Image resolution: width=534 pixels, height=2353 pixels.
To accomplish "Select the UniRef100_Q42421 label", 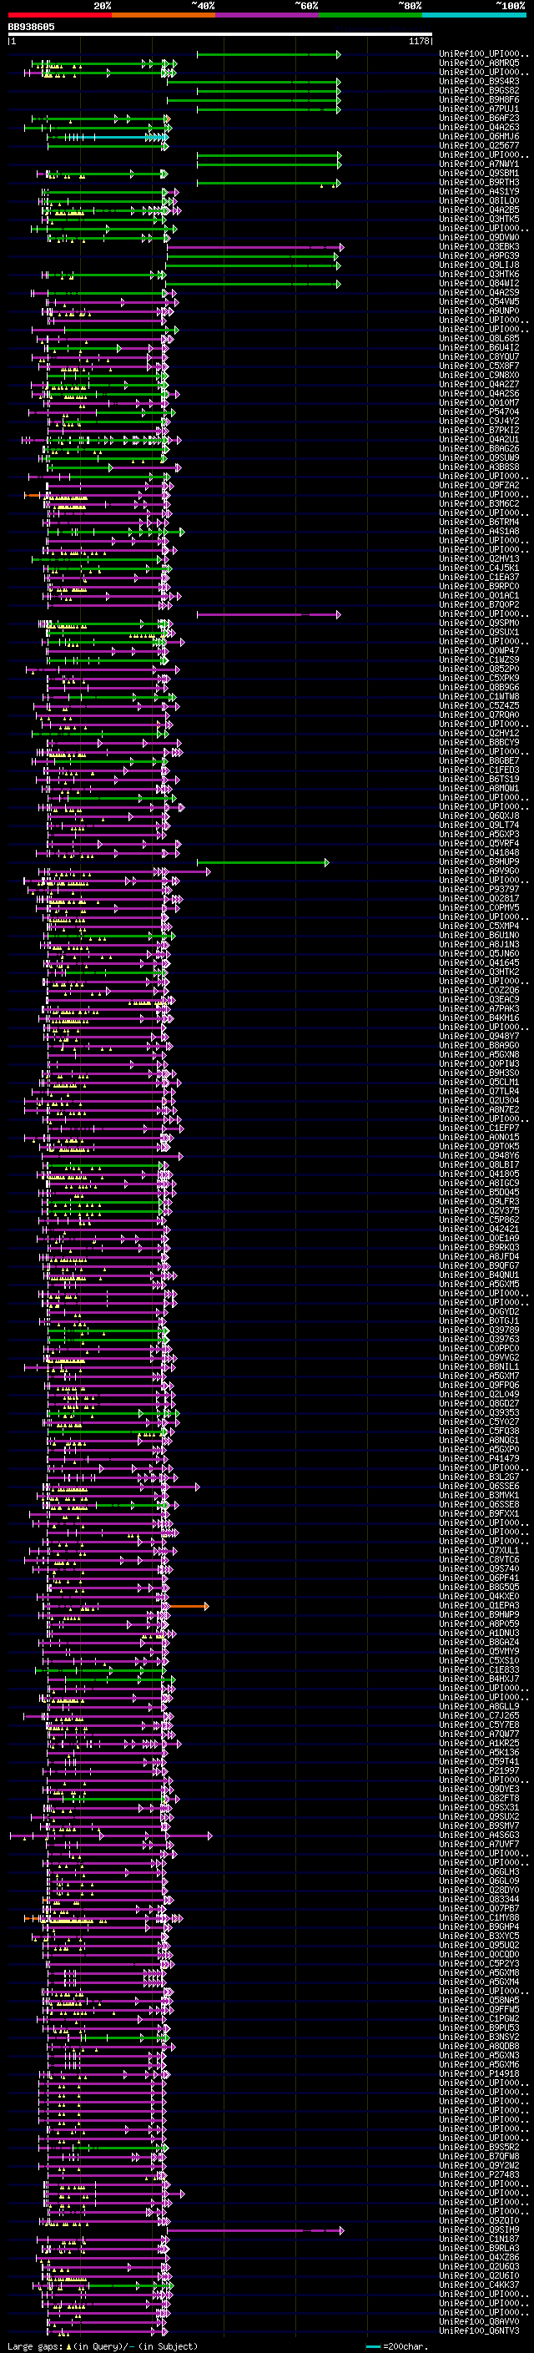I will tap(479, 1230).
